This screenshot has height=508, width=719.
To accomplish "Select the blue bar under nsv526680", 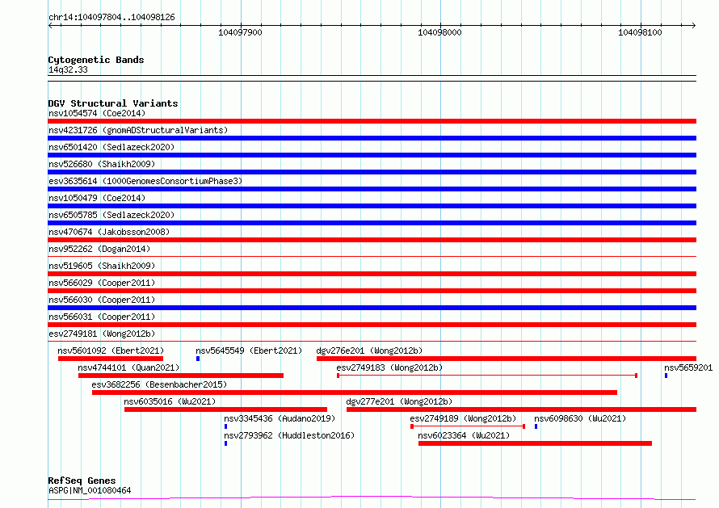I will click(x=372, y=172).
